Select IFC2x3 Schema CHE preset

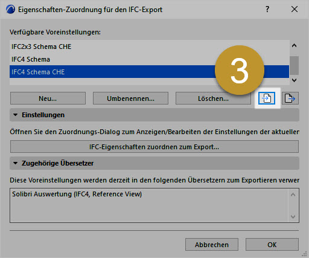pos(149,47)
